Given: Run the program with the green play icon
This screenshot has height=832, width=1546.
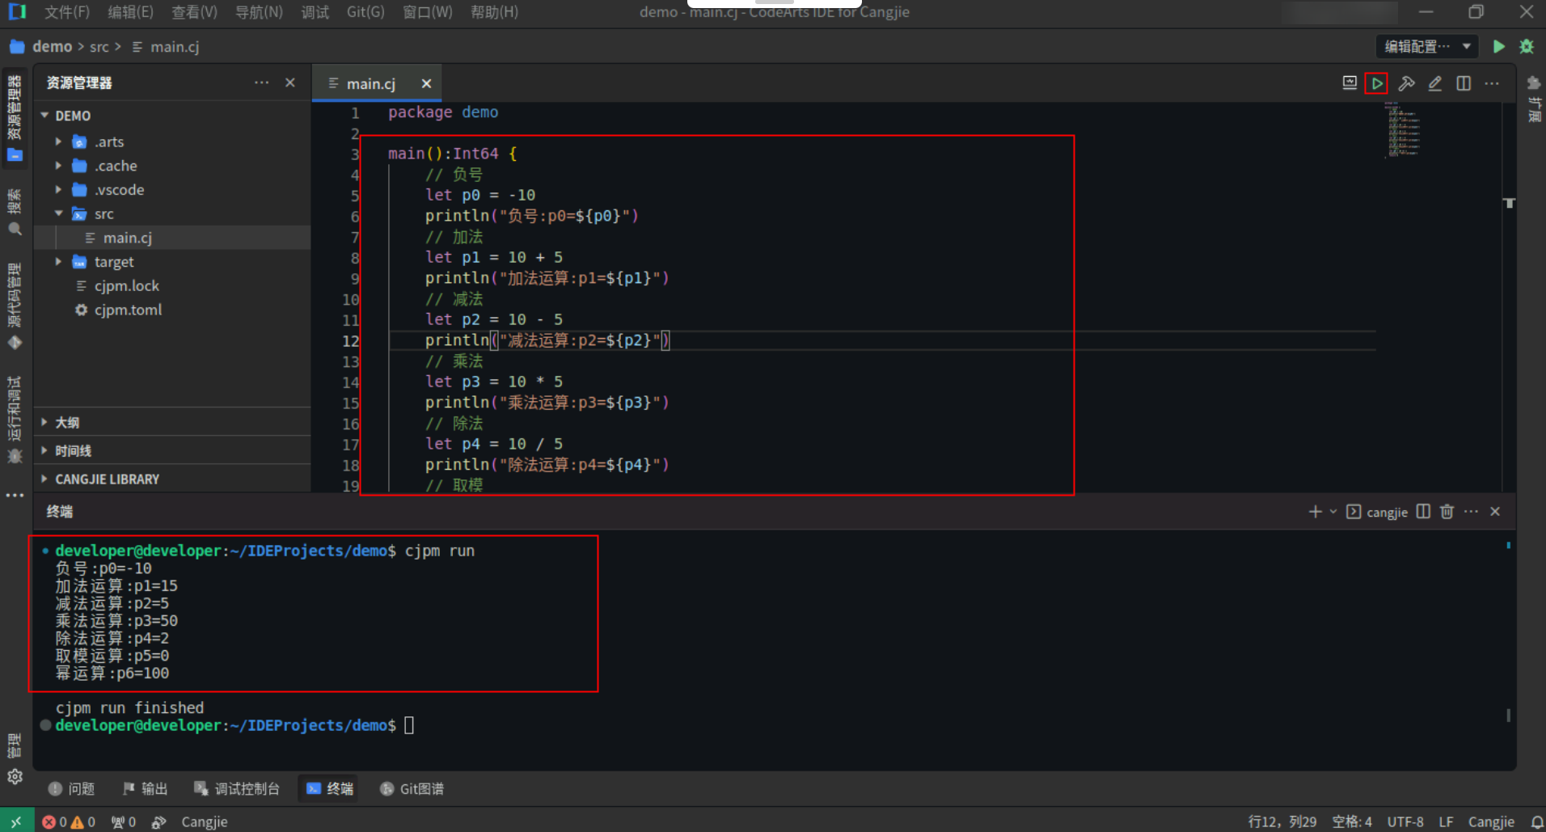Looking at the screenshot, I should (1498, 47).
